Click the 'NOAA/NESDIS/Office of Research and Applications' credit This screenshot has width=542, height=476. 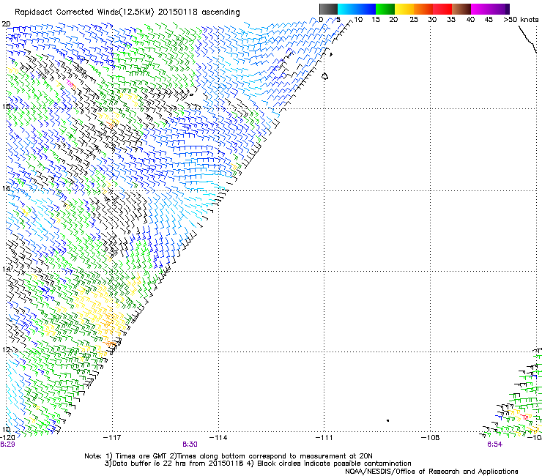tap(431, 472)
